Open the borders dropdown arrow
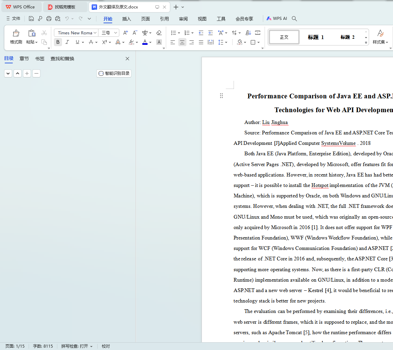393x350 pixels. click(x=259, y=42)
